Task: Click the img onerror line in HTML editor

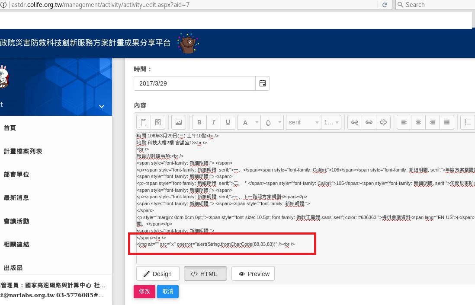Action: 216,244
